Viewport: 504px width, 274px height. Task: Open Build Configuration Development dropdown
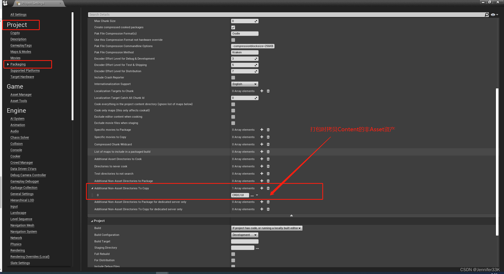(x=245, y=235)
